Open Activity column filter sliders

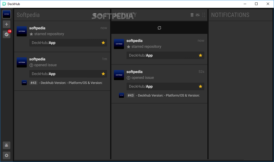point(198,15)
